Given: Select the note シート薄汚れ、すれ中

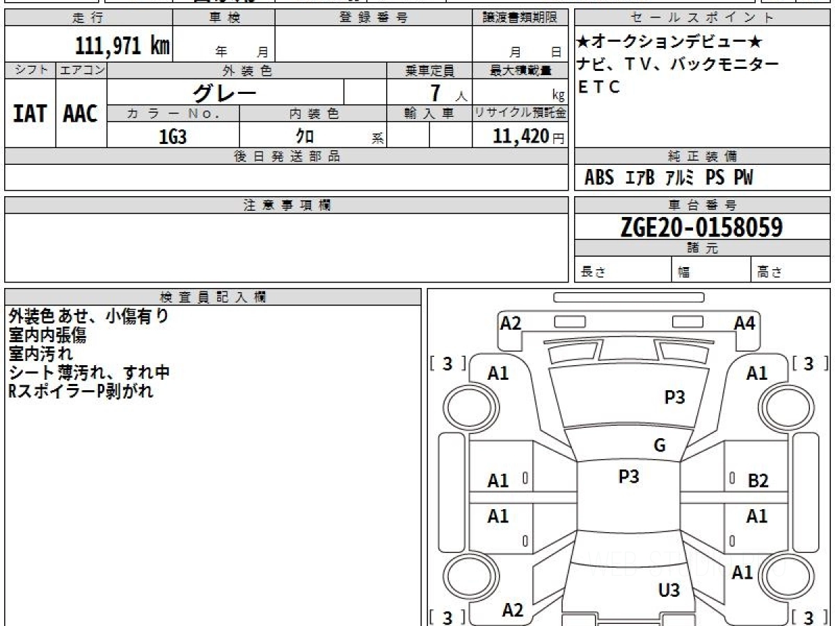Looking at the screenshot, I should pos(89,373).
